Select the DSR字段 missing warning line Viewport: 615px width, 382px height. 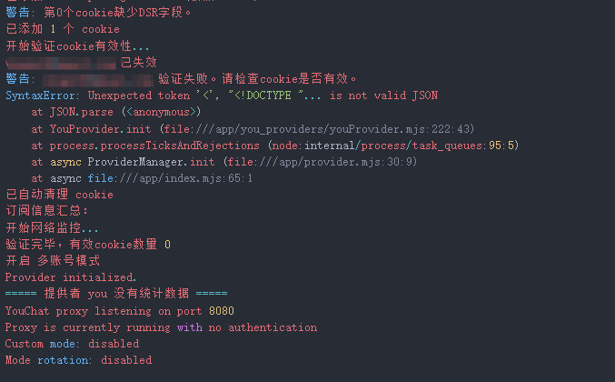click(x=99, y=13)
